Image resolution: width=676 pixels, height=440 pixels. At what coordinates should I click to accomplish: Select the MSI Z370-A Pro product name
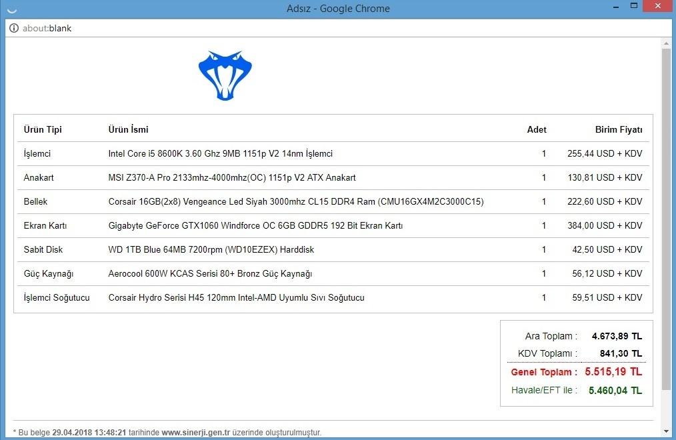(x=232, y=177)
